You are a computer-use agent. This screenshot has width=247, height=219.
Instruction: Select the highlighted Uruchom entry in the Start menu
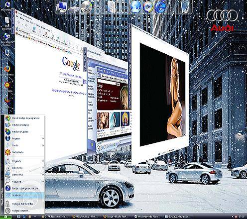[24, 195]
